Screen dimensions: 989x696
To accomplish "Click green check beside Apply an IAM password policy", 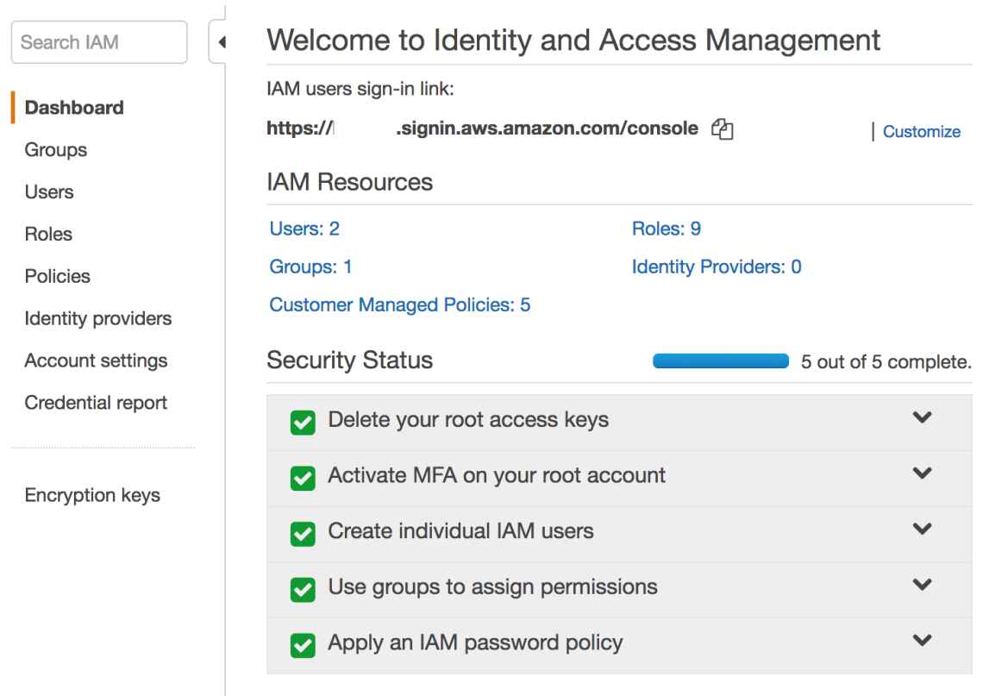I will coord(303,645).
